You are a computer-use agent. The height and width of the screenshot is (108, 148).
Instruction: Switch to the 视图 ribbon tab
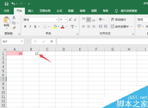(x=94, y=11)
